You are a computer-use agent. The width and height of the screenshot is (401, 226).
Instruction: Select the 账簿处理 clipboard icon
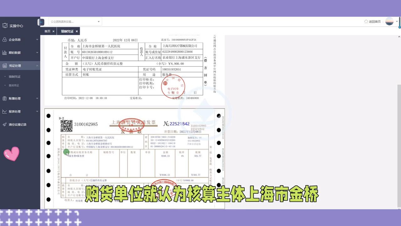click(5, 98)
